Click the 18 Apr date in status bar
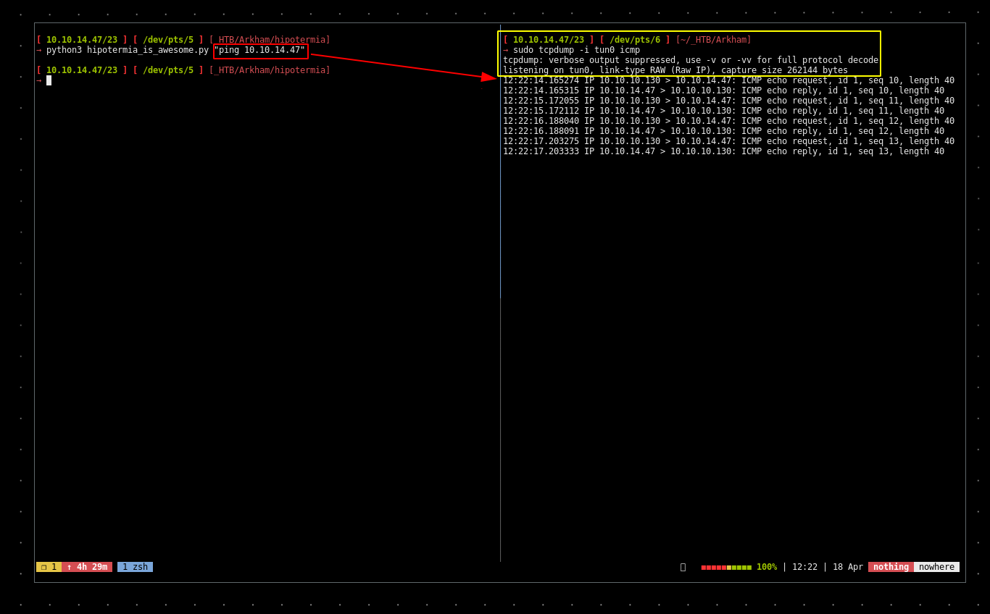The height and width of the screenshot is (614, 990). [847, 567]
